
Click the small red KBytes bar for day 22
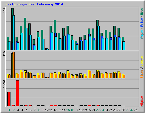(98, 106)
